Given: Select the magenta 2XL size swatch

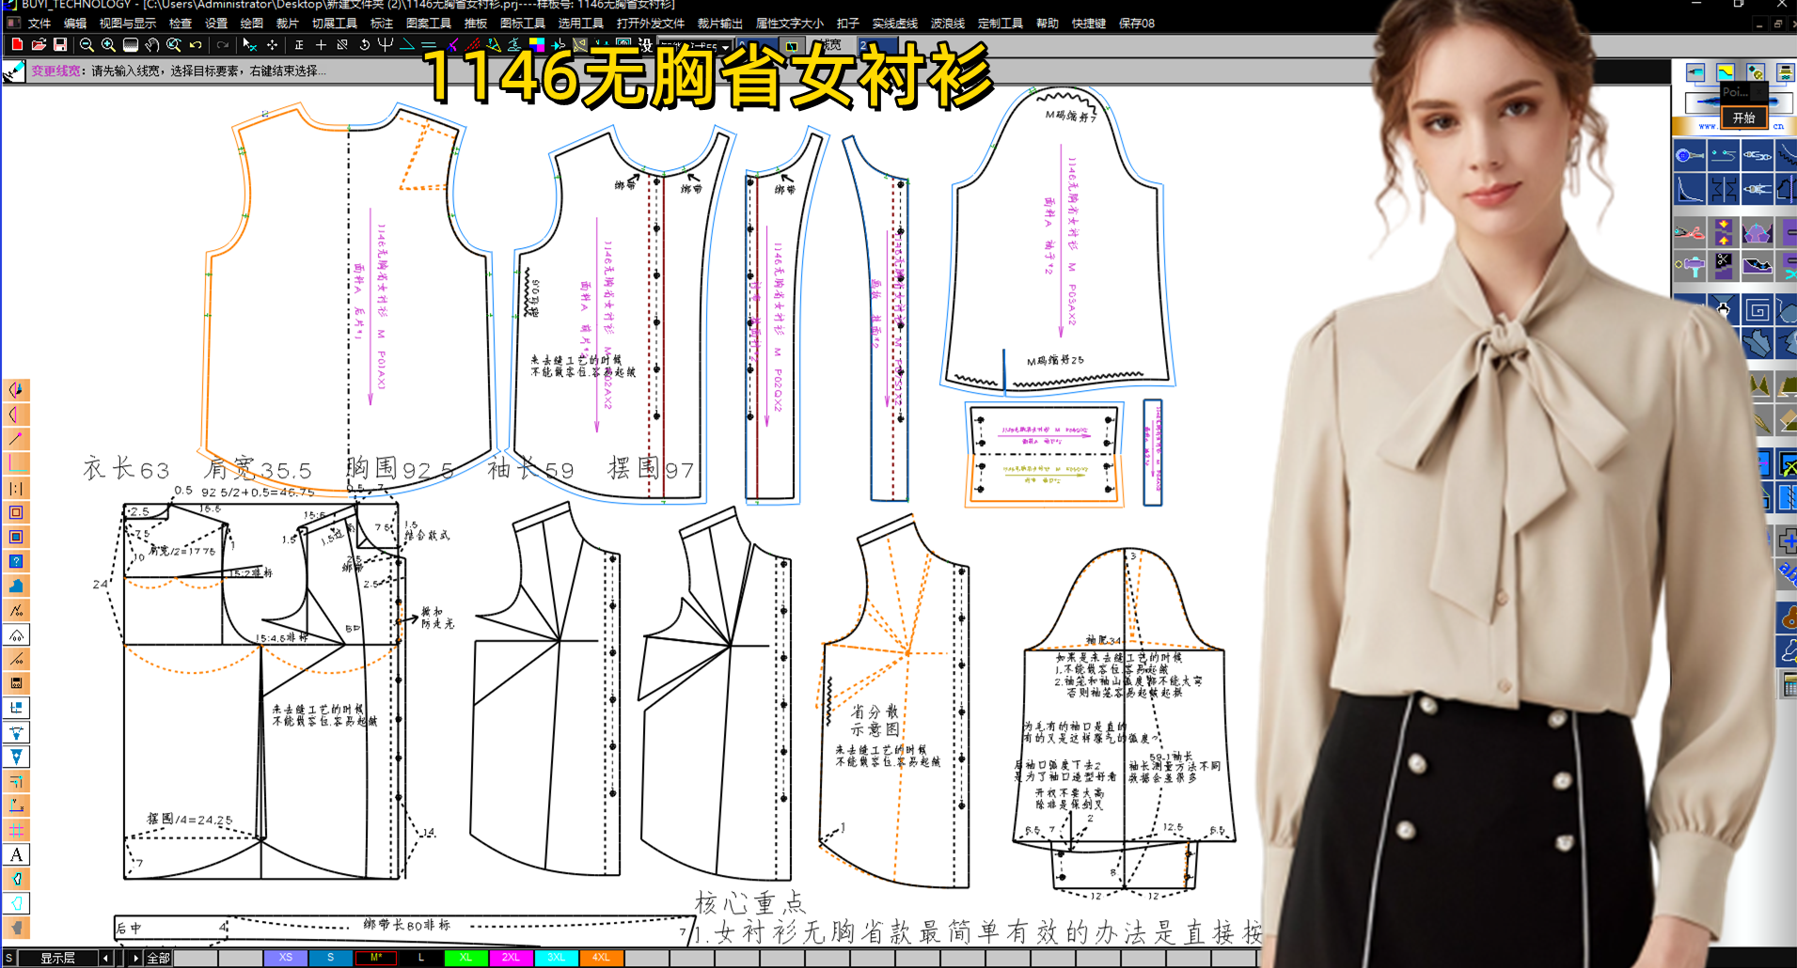Looking at the screenshot, I should point(511,958).
